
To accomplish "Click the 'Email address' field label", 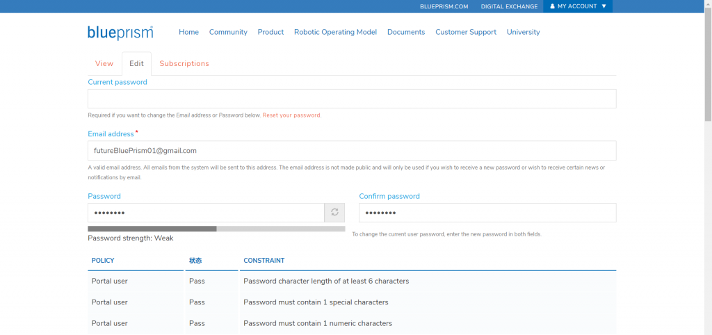I will (x=111, y=134).
